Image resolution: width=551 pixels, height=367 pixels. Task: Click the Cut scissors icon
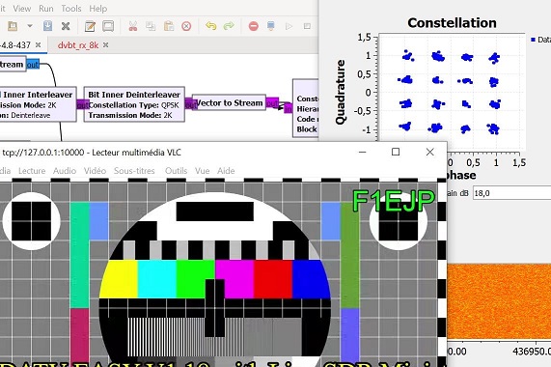(133, 26)
